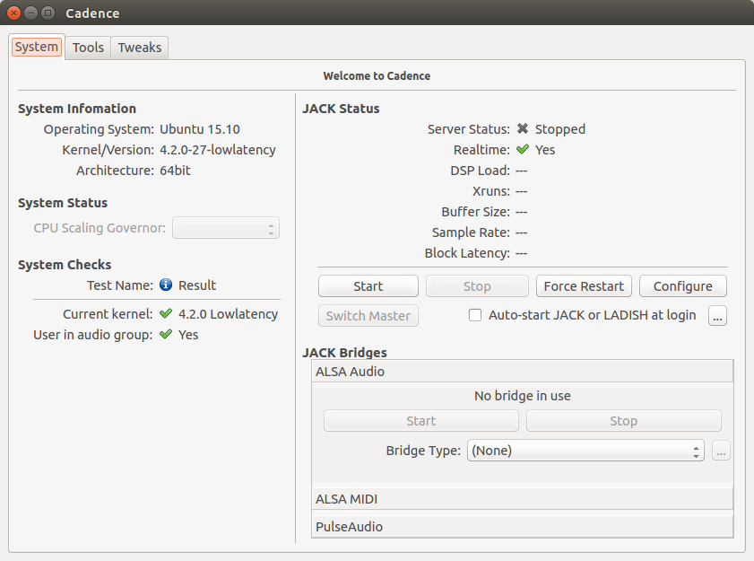This screenshot has width=754, height=561.
Task: Open the Tweaks tab
Action: tap(140, 48)
